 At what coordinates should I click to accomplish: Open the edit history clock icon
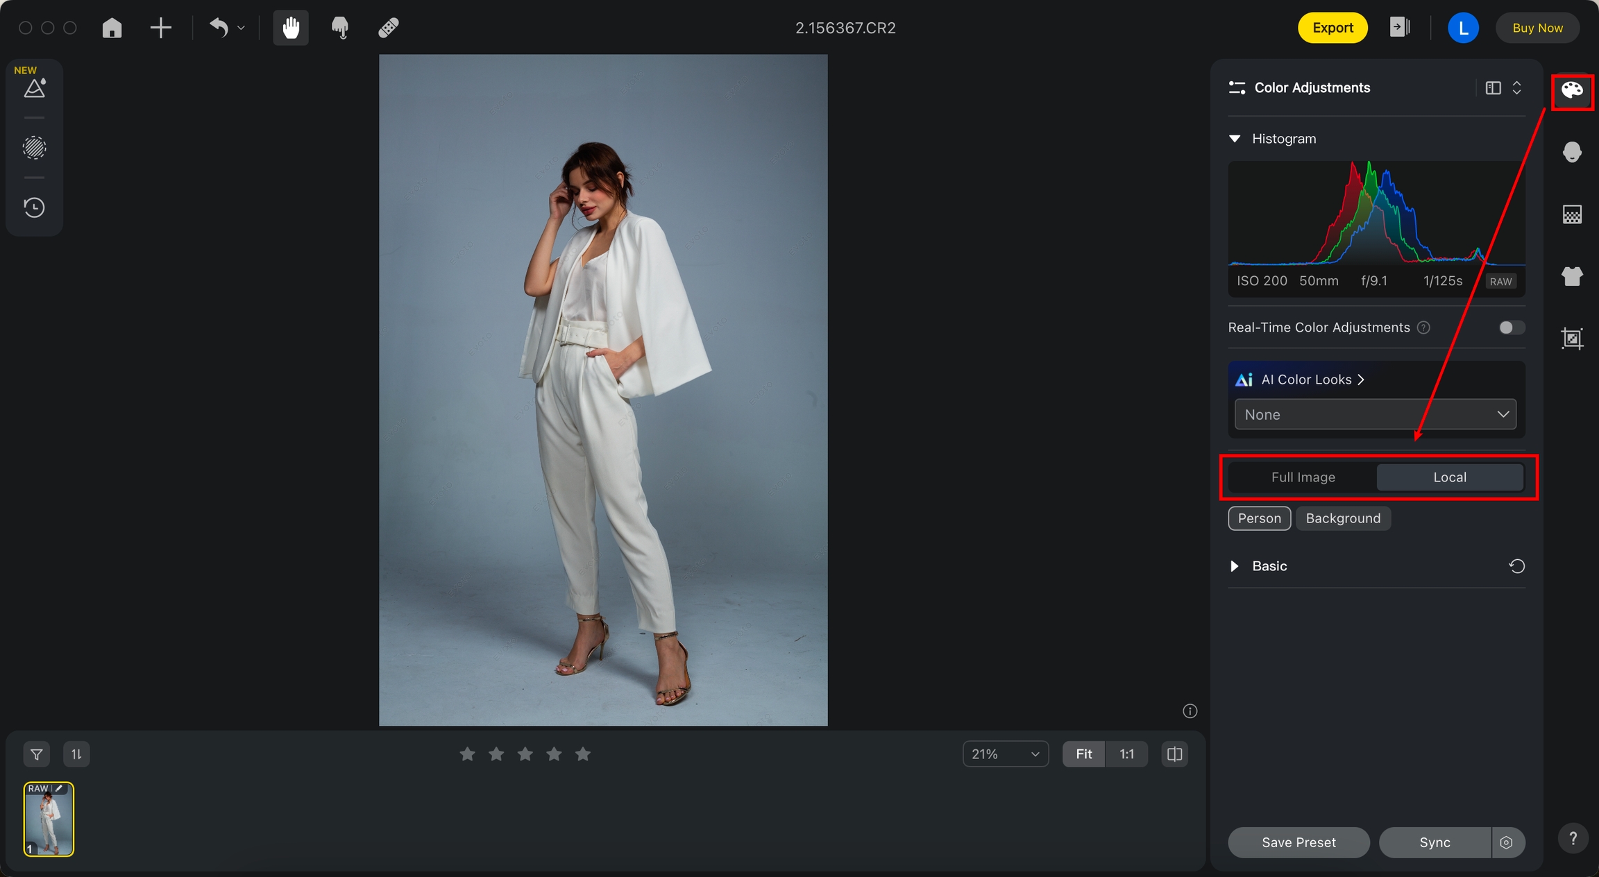pyautogui.click(x=34, y=207)
